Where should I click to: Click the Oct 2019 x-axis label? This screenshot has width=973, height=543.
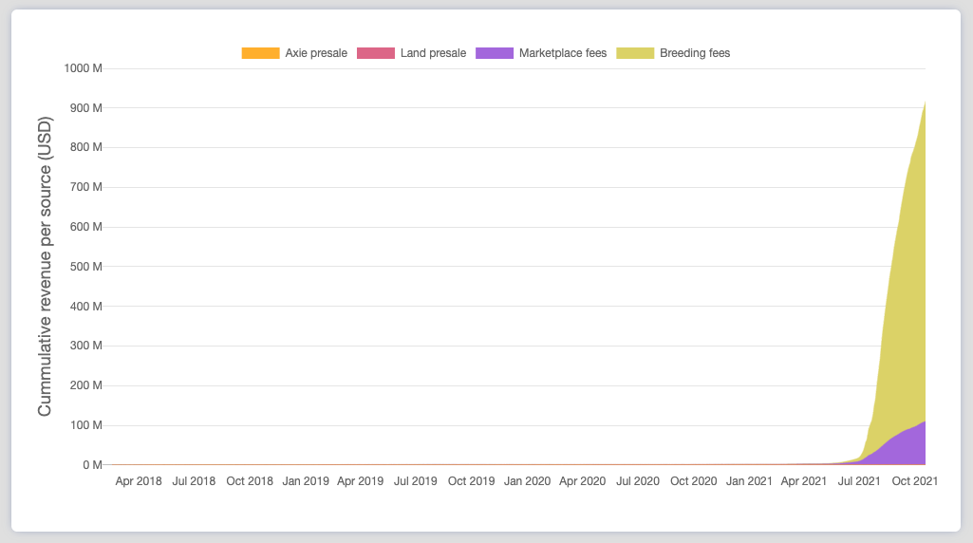(x=472, y=481)
